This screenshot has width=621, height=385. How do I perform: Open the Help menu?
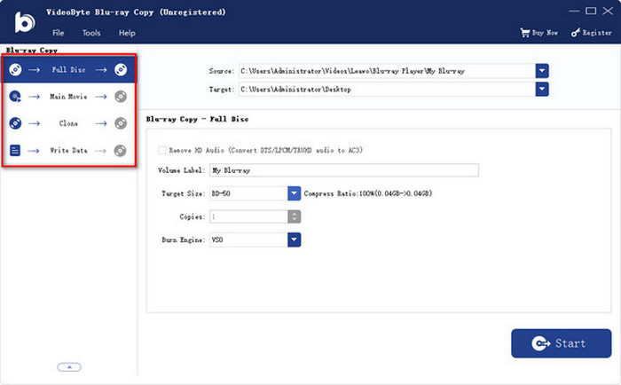point(127,33)
